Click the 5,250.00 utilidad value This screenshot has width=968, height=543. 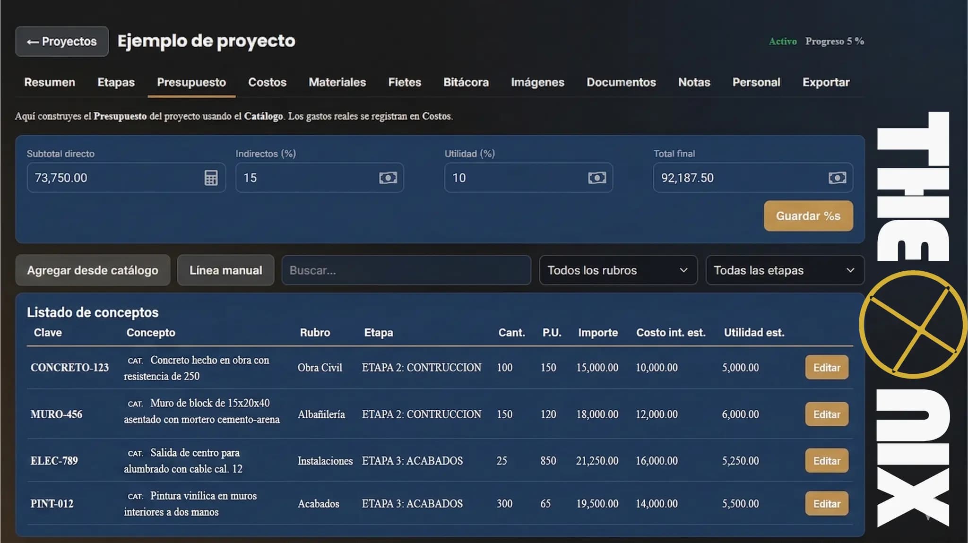pyautogui.click(x=740, y=461)
